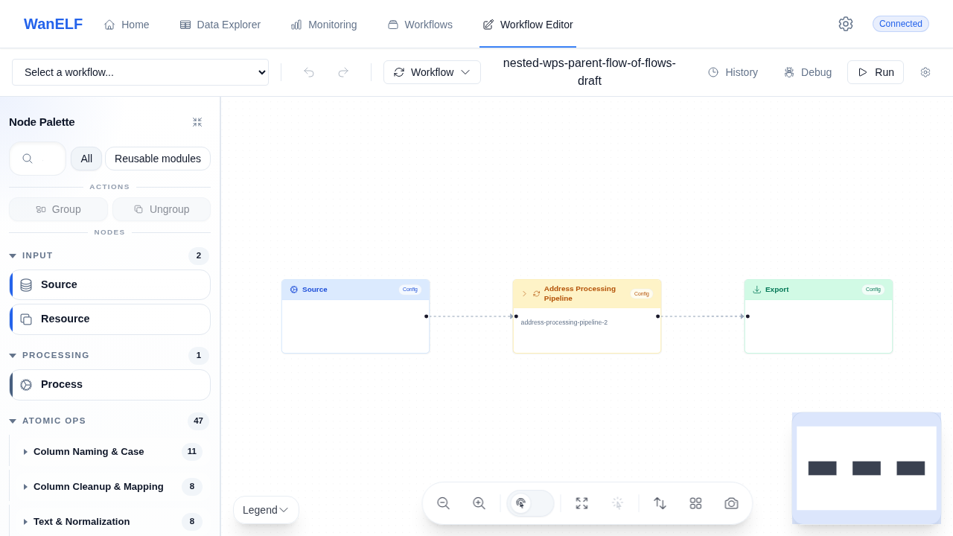Run the workflow
This screenshot has height=536, width=953.
[x=876, y=72]
